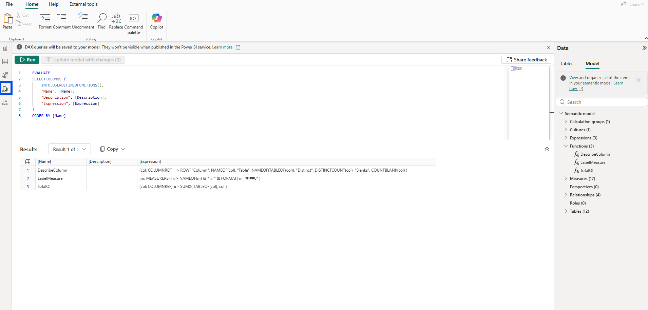Click Update model with changes (0)

click(x=83, y=60)
